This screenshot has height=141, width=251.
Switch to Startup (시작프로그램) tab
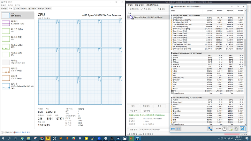[25, 8]
